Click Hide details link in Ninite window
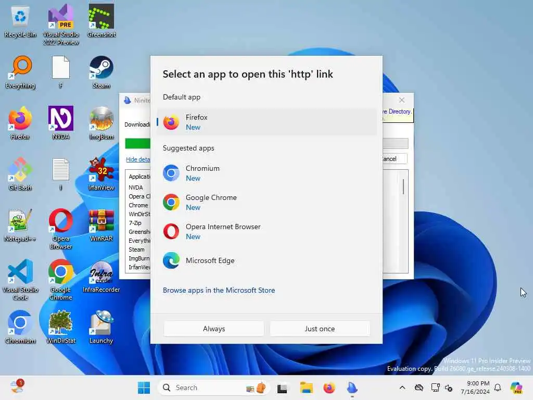 (137, 159)
